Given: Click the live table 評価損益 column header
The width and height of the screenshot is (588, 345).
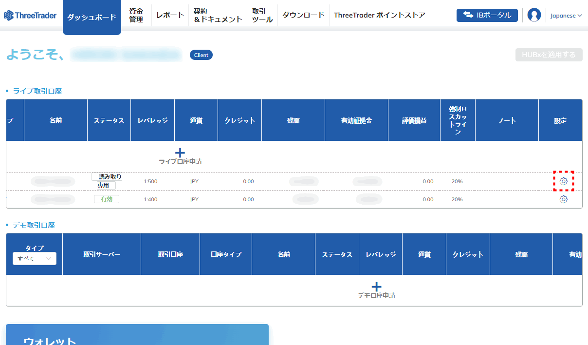Looking at the screenshot, I should (x=415, y=120).
